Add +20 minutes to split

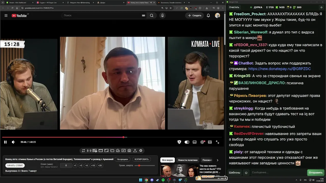pos(100,165)
